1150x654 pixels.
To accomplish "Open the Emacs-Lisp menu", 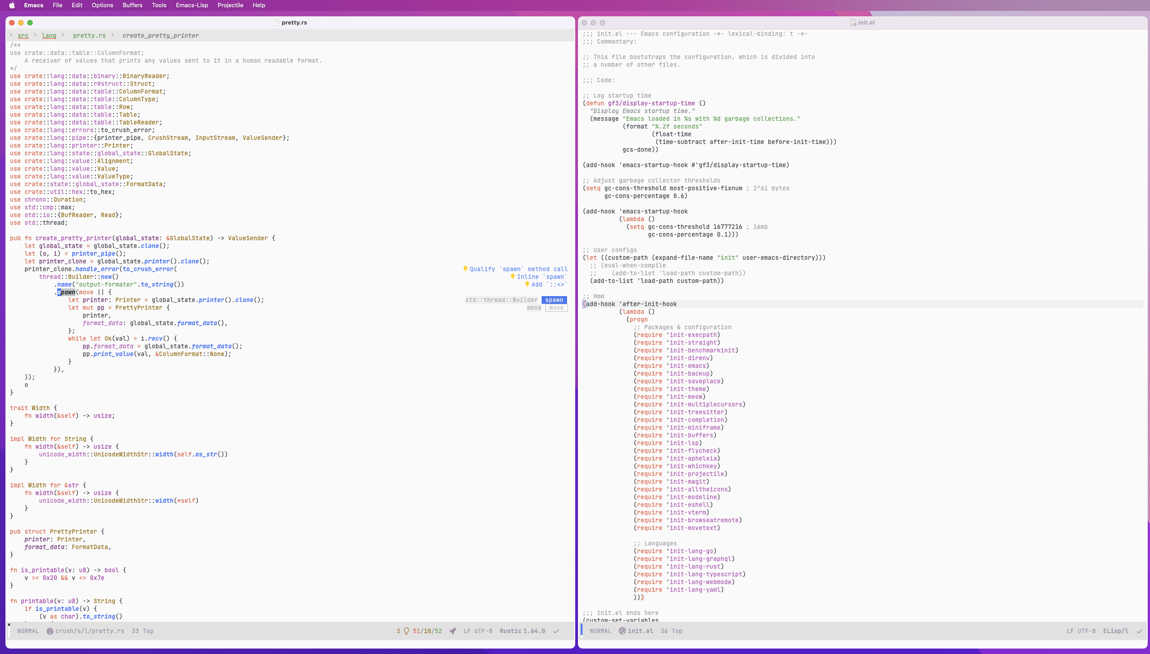I will pyautogui.click(x=192, y=5).
